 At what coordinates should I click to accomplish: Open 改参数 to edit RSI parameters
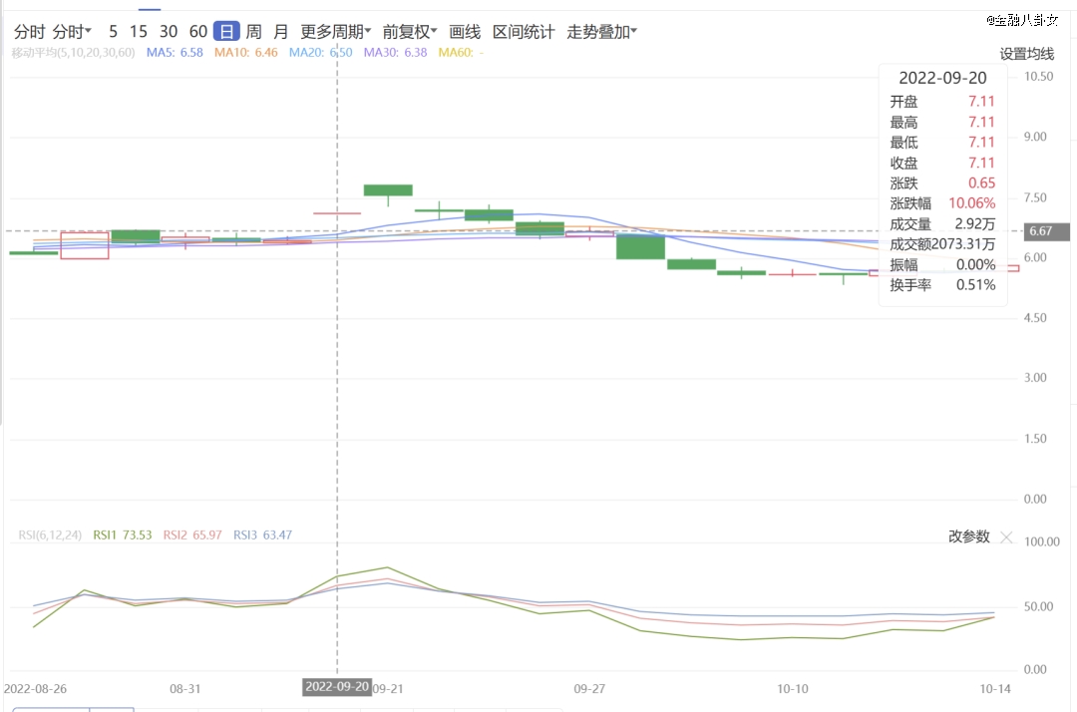(x=968, y=536)
